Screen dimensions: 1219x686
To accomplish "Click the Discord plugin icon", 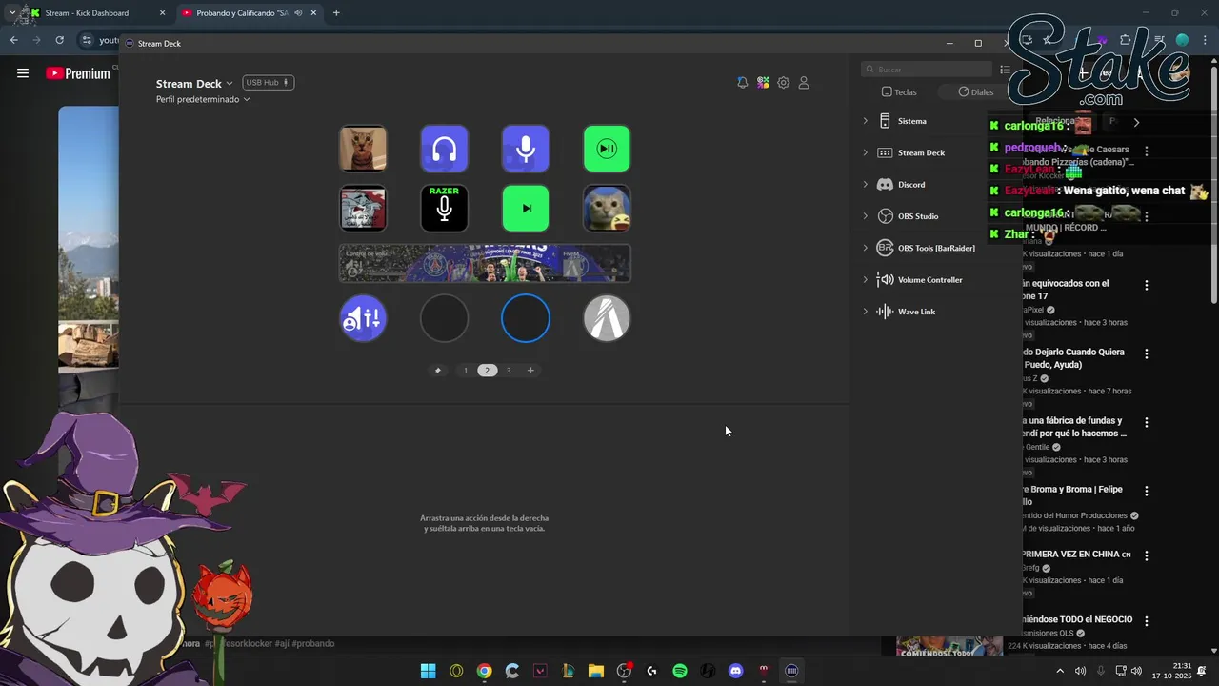I will (885, 185).
